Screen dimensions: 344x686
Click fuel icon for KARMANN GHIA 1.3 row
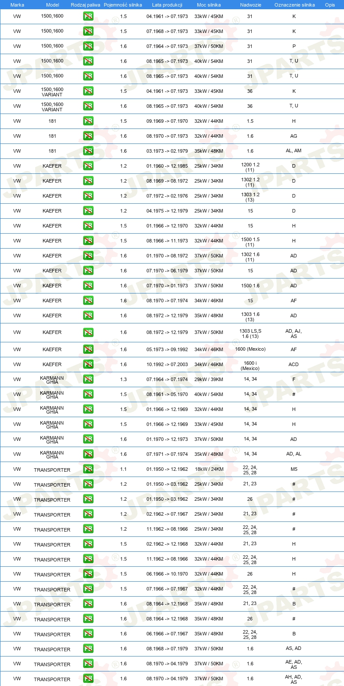(88, 379)
